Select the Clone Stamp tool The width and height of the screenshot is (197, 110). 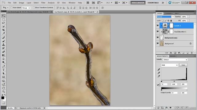pos(3,45)
